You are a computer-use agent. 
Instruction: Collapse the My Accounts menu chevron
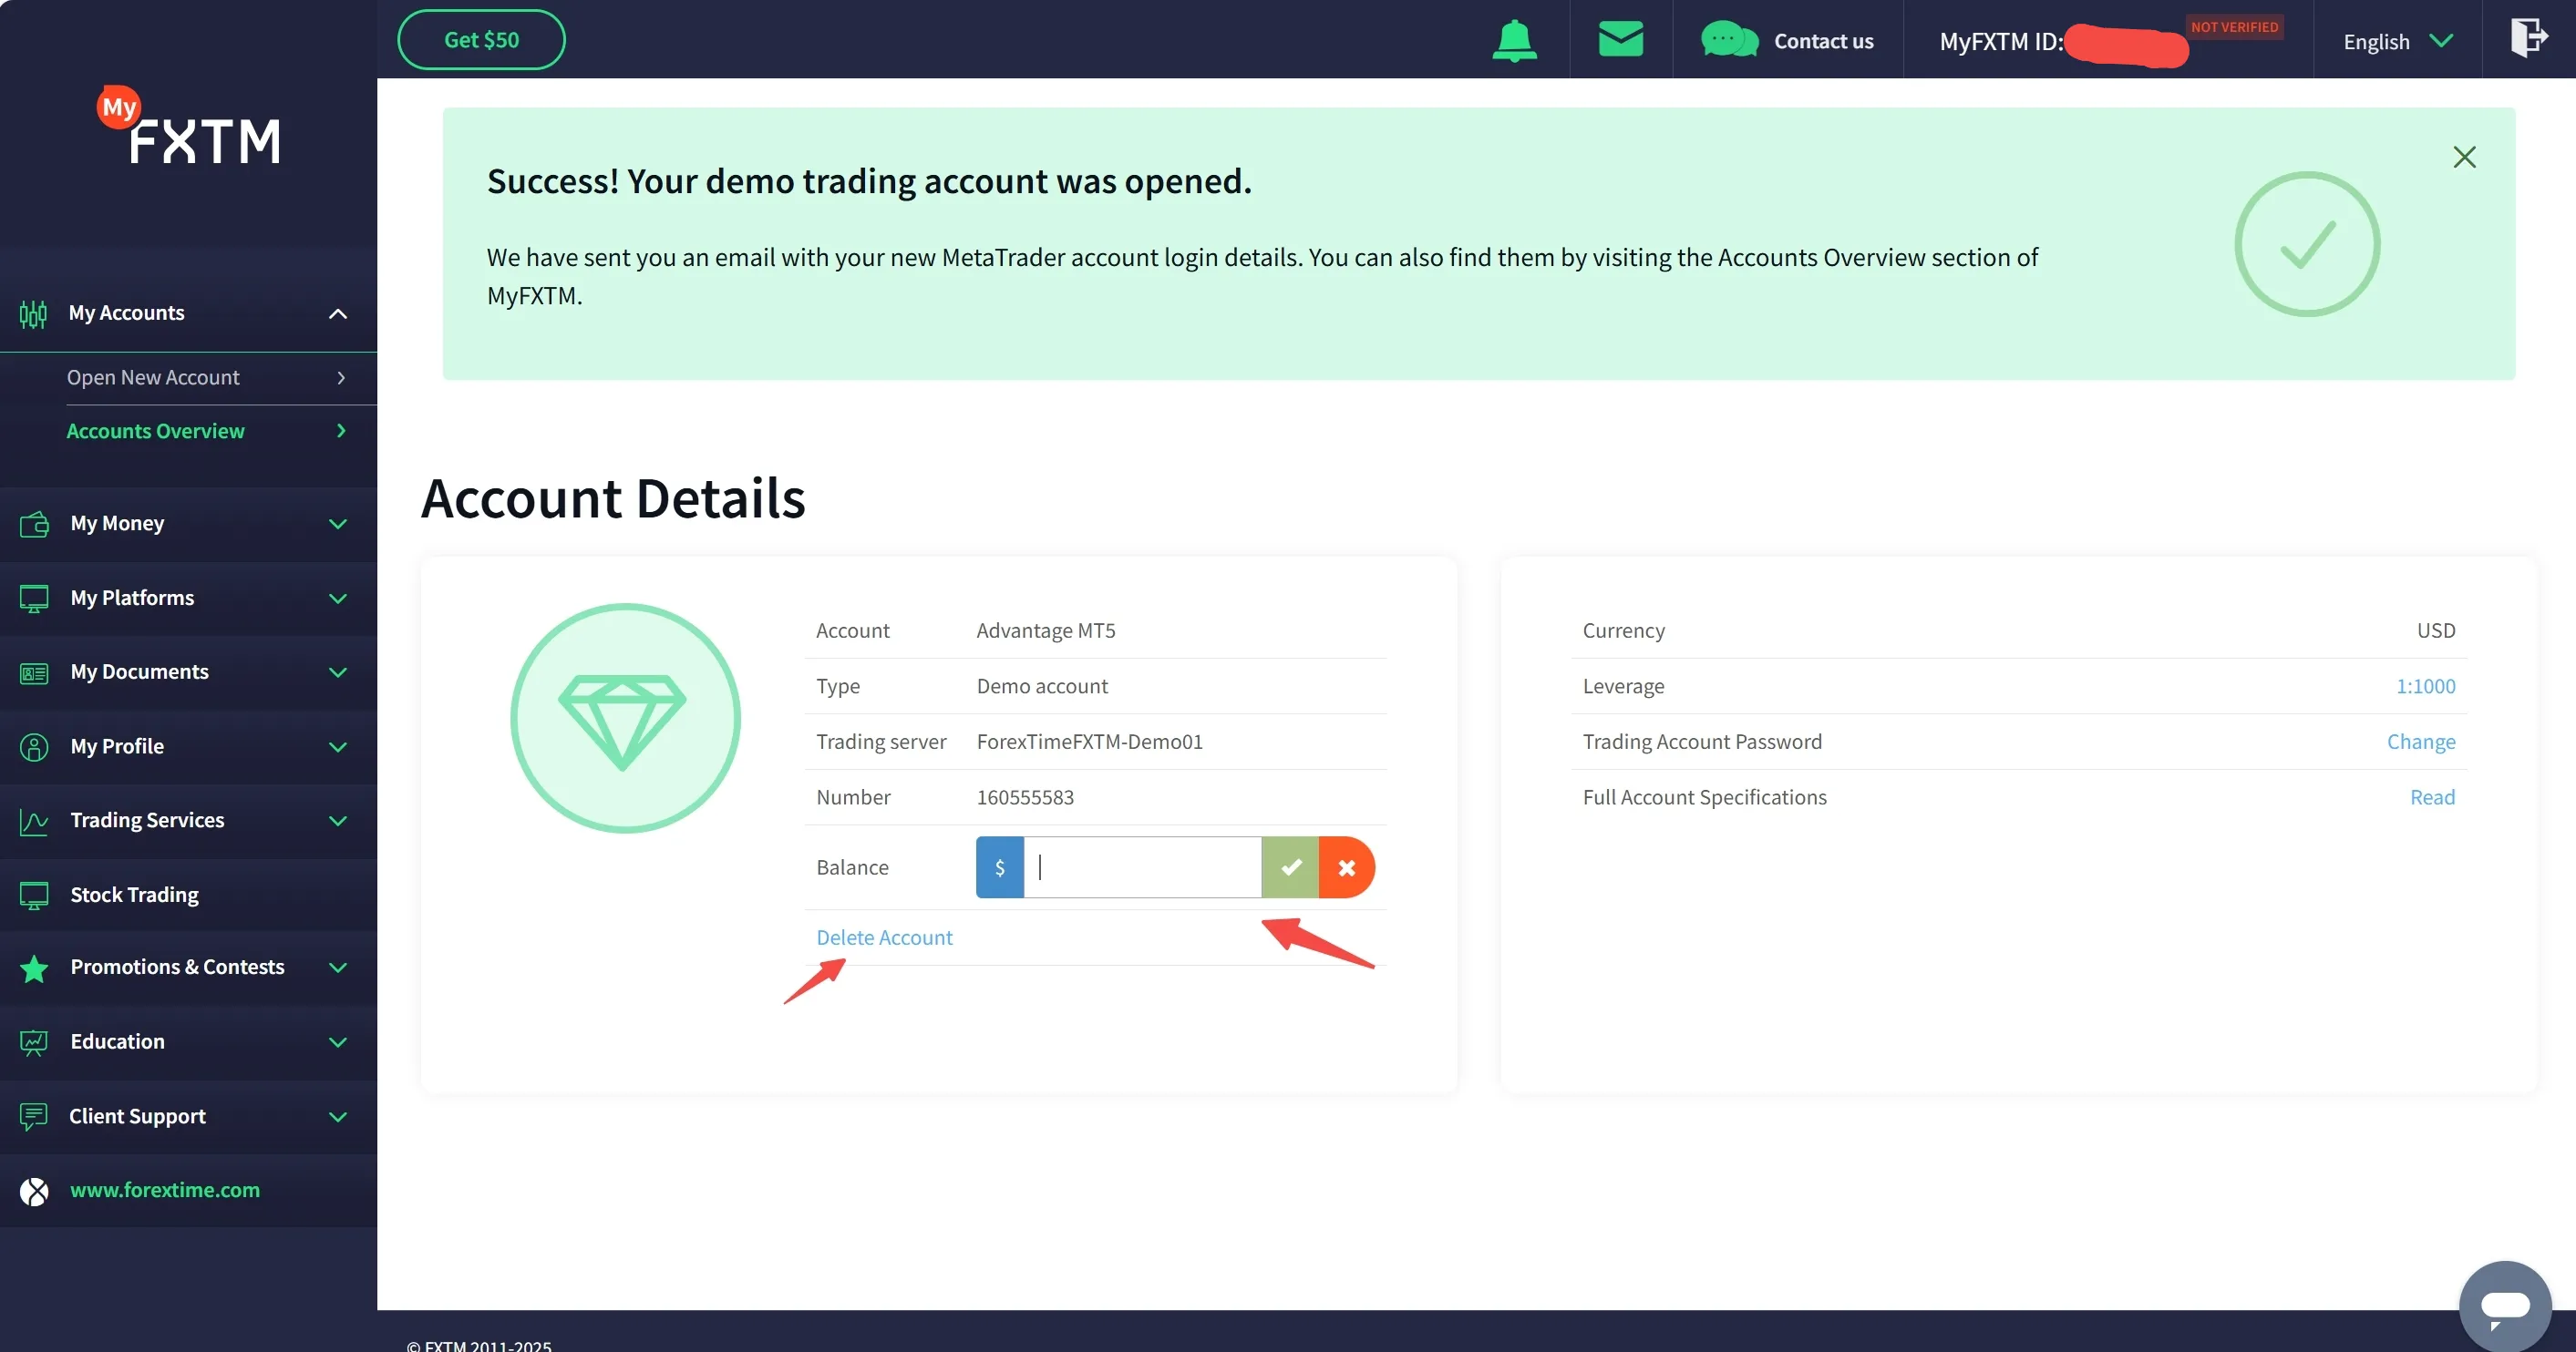338,313
